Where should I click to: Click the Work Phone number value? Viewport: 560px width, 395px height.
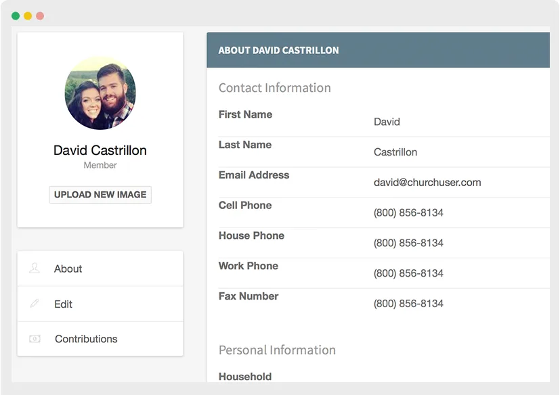pos(408,273)
